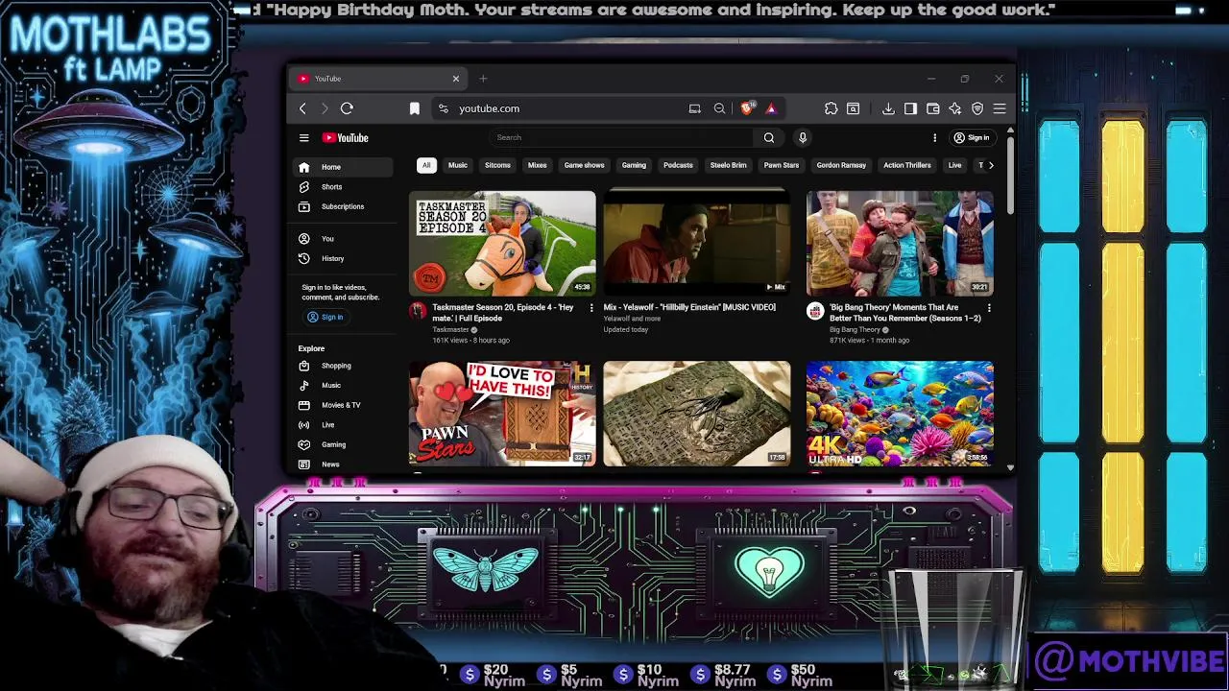Select the Live filter chip

click(954, 165)
